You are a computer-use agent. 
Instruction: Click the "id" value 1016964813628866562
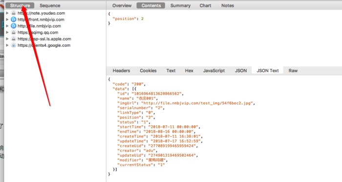(x=157, y=94)
